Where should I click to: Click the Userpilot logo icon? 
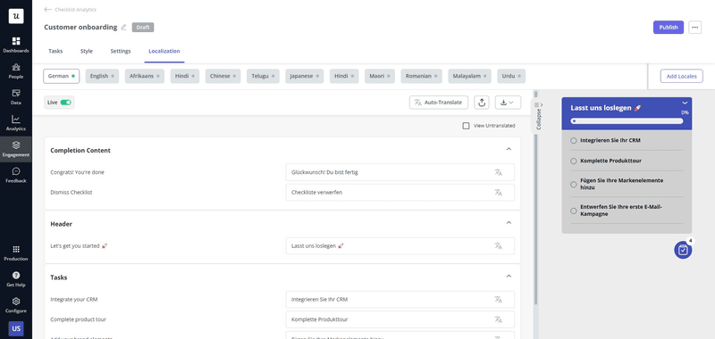[x=16, y=16]
